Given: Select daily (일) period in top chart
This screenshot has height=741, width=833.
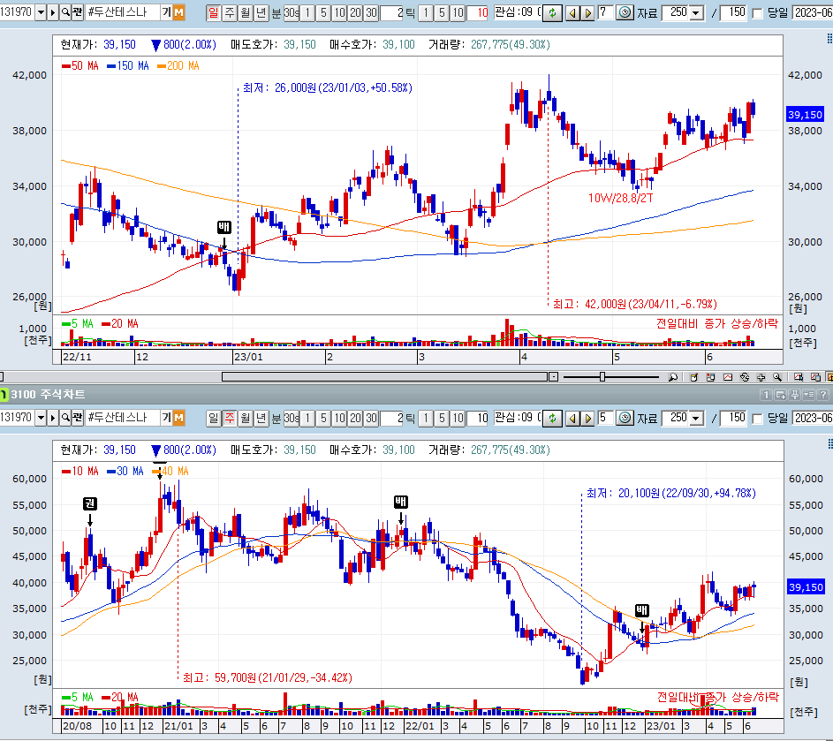Looking at the screenshot, I should 213,12.
